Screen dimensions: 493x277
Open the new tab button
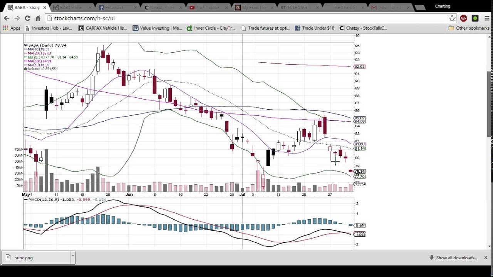coord(420,8)
